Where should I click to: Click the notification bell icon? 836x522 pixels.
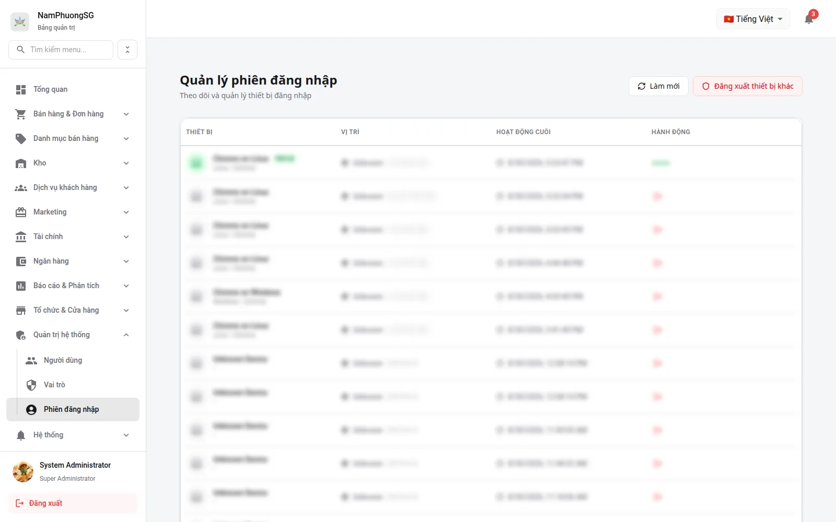pyautogui.click(x=809, y=19)
